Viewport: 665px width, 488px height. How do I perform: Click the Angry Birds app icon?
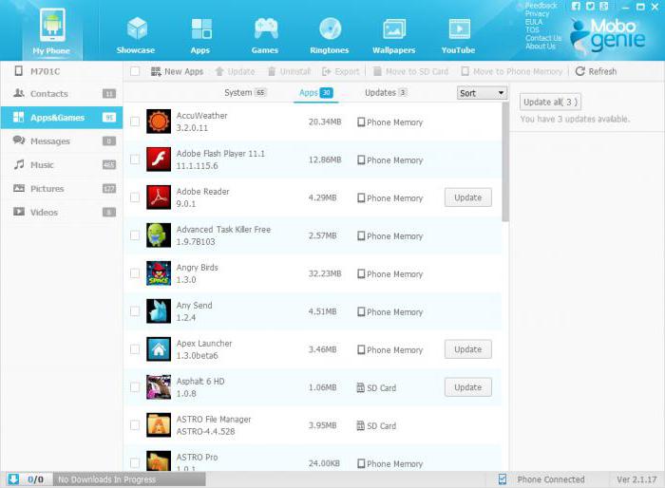point(159,273)
